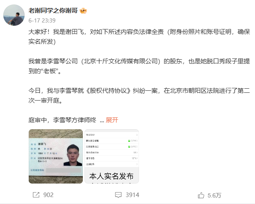The image size is (255, 204).
Task: Like the post with thumbs-up icon
Action: point(201,195)
